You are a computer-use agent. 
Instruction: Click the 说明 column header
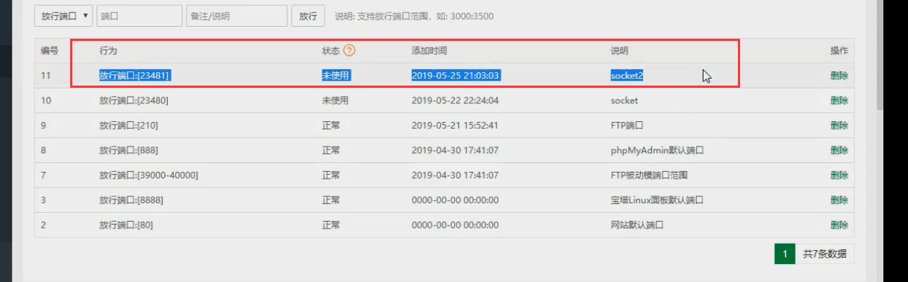(x=619, y=51)
